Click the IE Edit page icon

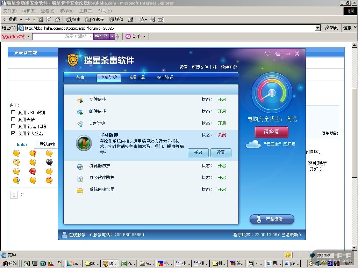pos(161,20)
